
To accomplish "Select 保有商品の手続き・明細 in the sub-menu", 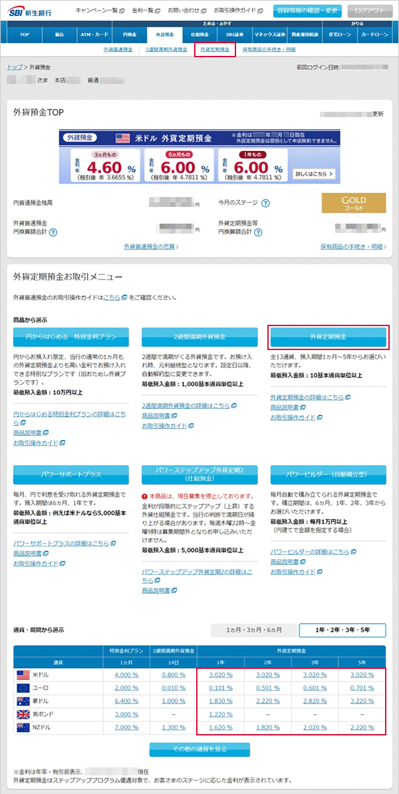I will (x=269, y=50).
